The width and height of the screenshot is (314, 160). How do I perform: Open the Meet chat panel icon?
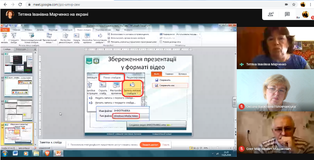coord(287,14)
